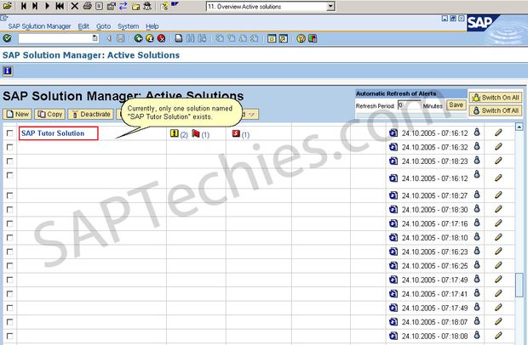The height and width of the screenshot is (345, 528).
Task: Open the Goto menu
Action: (103, 26)
